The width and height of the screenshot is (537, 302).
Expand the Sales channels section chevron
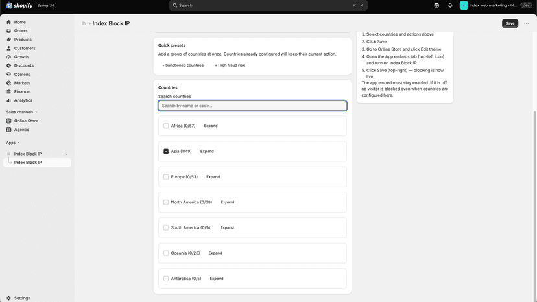point(36,112)
